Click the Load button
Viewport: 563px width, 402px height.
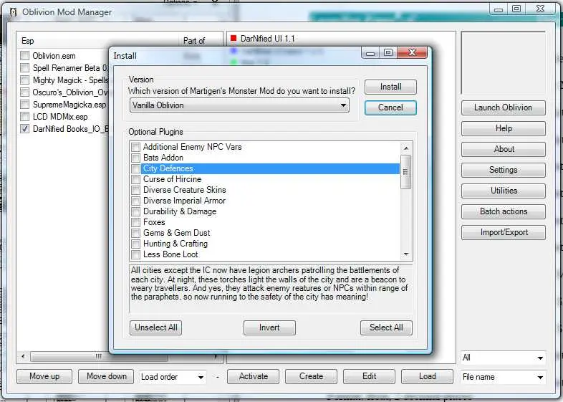coord(428,376)
